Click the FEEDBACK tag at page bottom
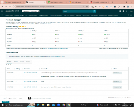 pyautogui.click(x=6, y=102)
